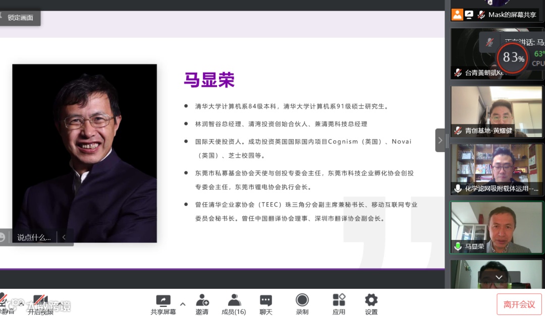Screen dimensions: 545x316
Task: Click the 锁定画面 lock view button
Action: pyautogui.click(x=20, y=18)
